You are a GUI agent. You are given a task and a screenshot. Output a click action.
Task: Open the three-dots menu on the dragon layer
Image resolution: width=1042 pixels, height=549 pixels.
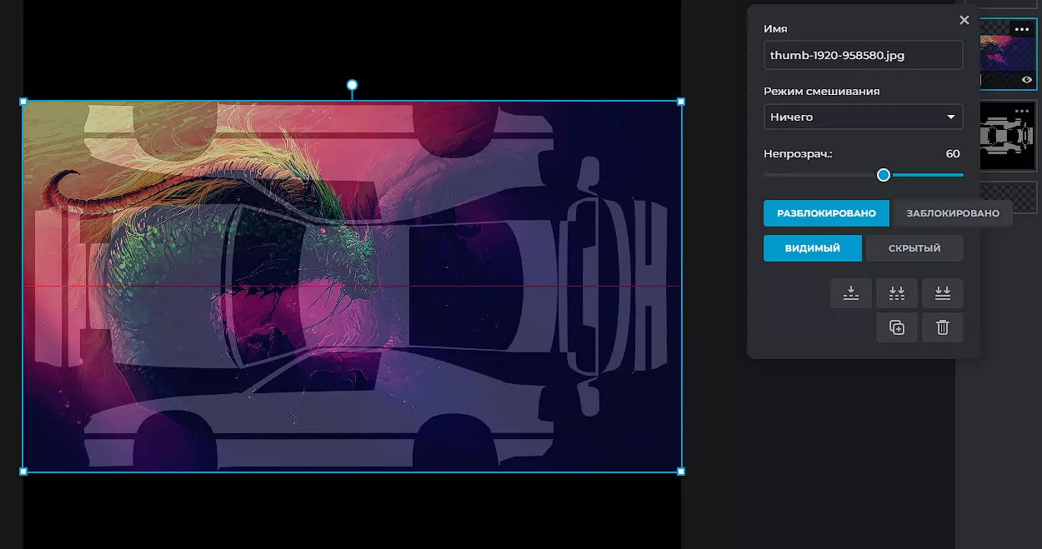pyautogui.click(x=1022, y=29)
